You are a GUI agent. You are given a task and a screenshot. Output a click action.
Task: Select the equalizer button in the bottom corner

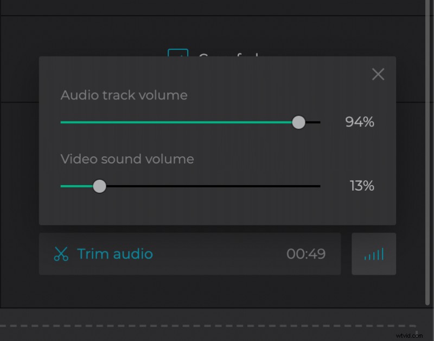[x=374, y=254]
